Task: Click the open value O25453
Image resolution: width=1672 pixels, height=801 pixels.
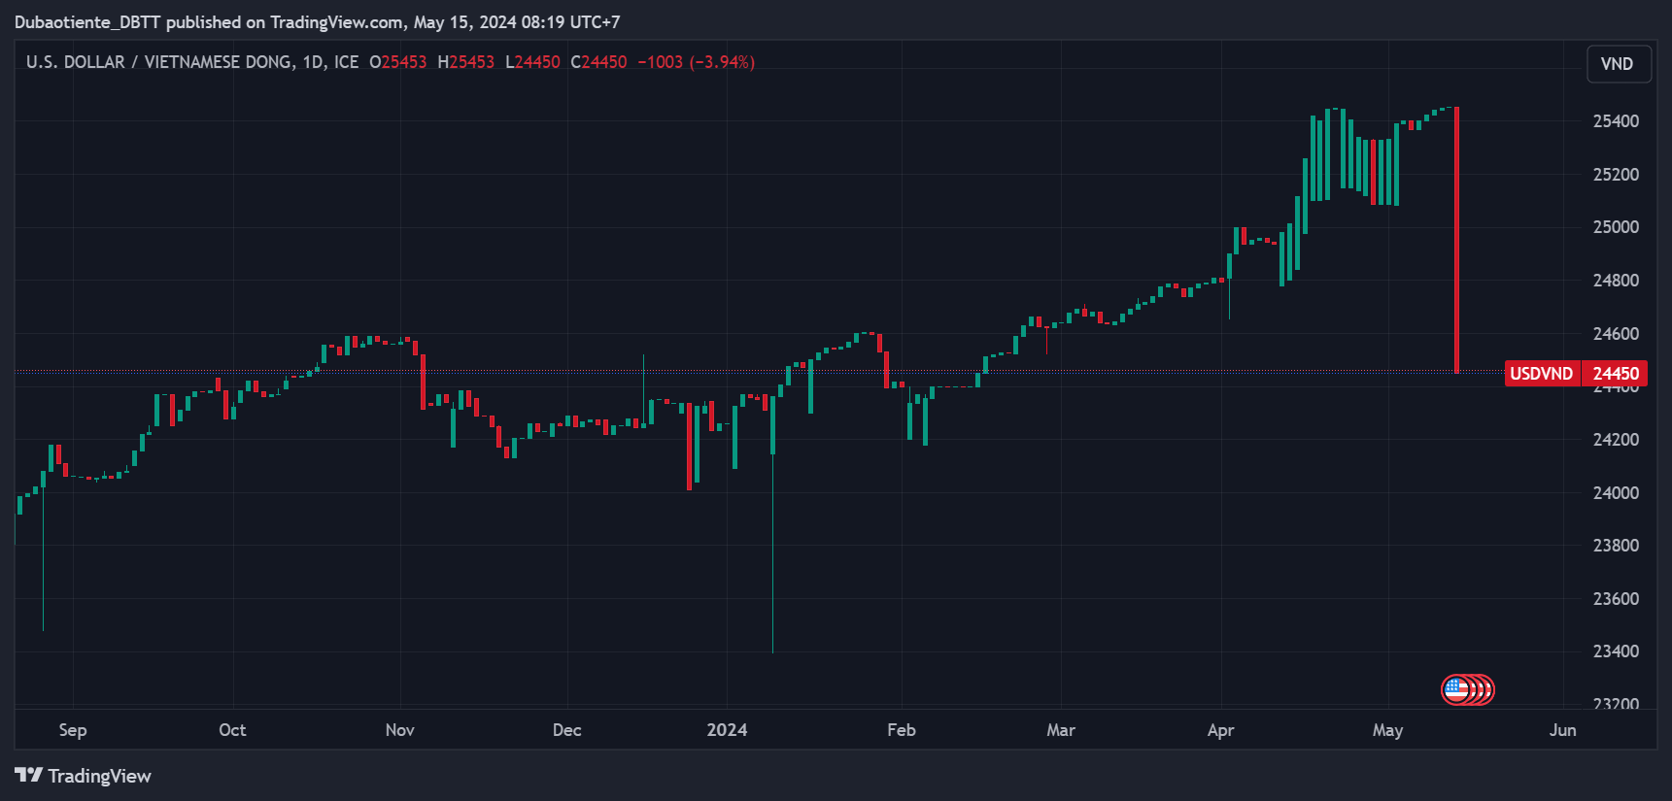Action: tap(398, 62)
